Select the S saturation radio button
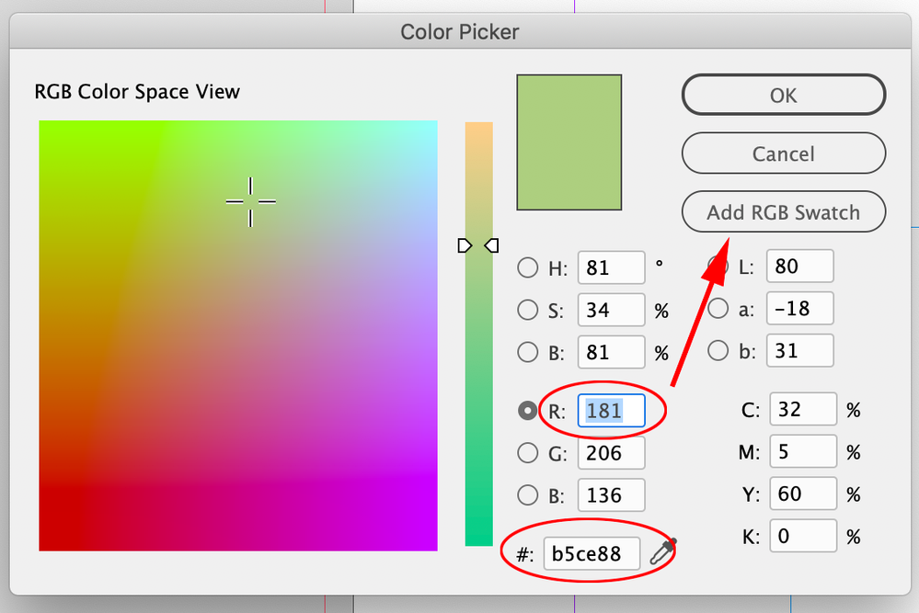 (528, 310)
